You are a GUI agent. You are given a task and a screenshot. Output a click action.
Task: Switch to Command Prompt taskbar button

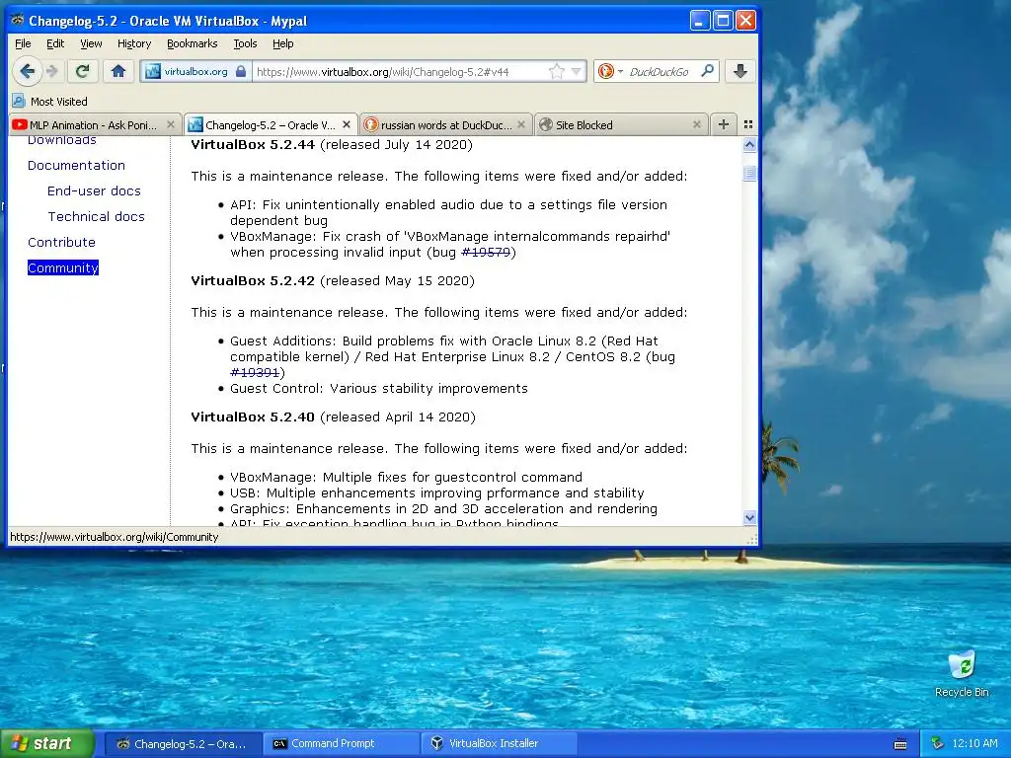341,744
